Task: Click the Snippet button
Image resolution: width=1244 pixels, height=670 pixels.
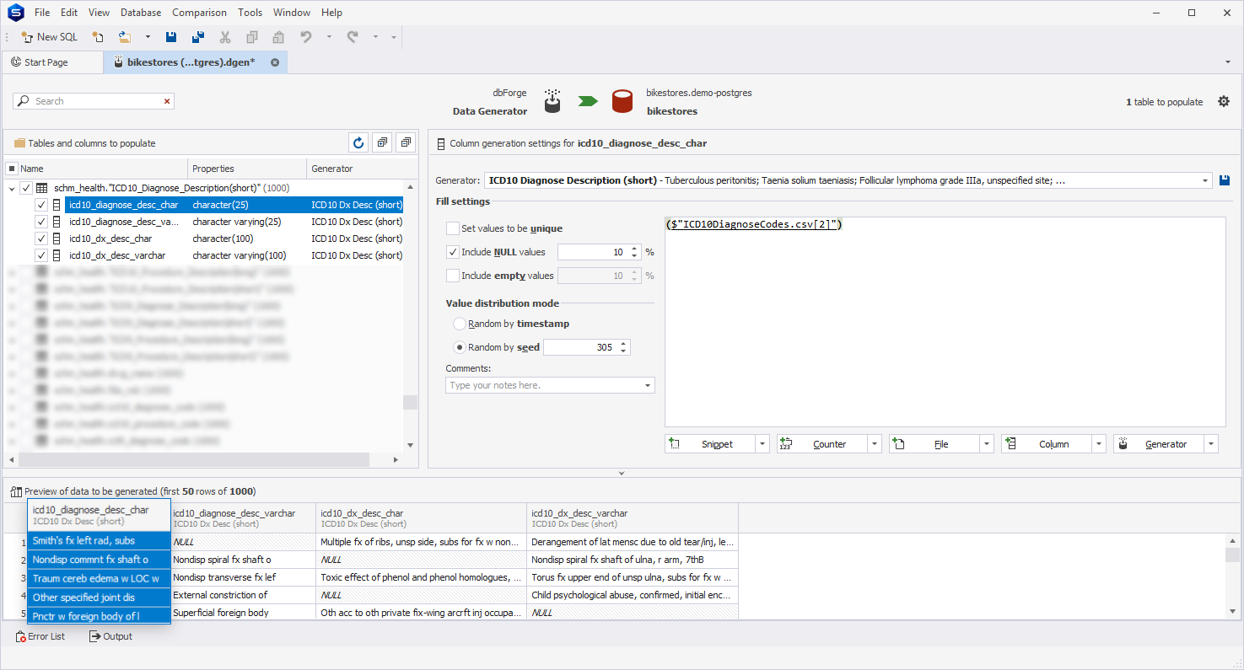Action: 710,444
